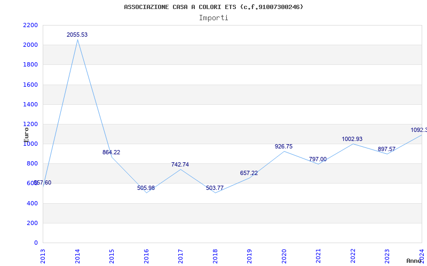Viewport: 427px width, 266px height.
Task: Click the 2200 y-axis tick label
Action: pos(30,25)
